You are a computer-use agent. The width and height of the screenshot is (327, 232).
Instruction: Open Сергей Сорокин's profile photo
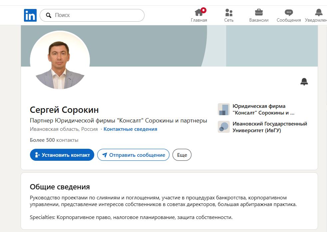60,61
